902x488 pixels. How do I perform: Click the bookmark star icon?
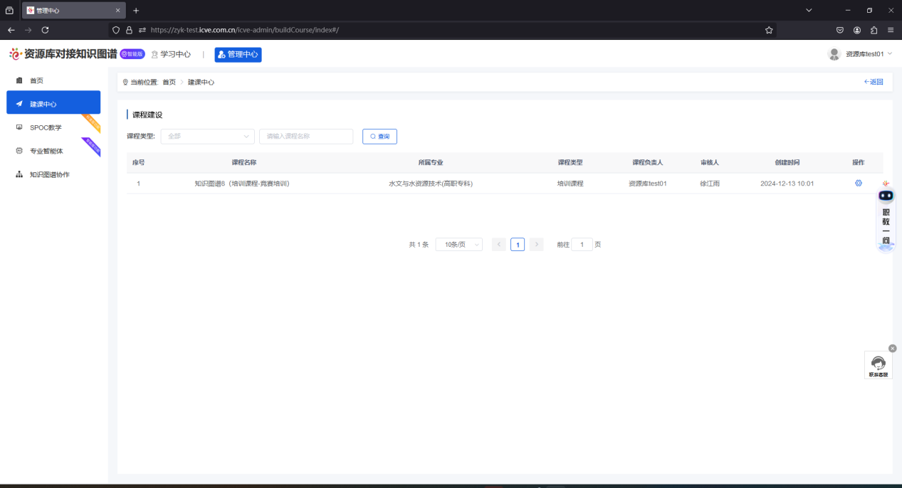pyautogui.click(x=769, y=30)
